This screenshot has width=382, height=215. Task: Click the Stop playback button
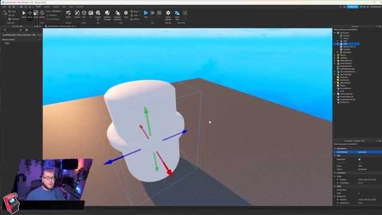[x=159, y=13]
